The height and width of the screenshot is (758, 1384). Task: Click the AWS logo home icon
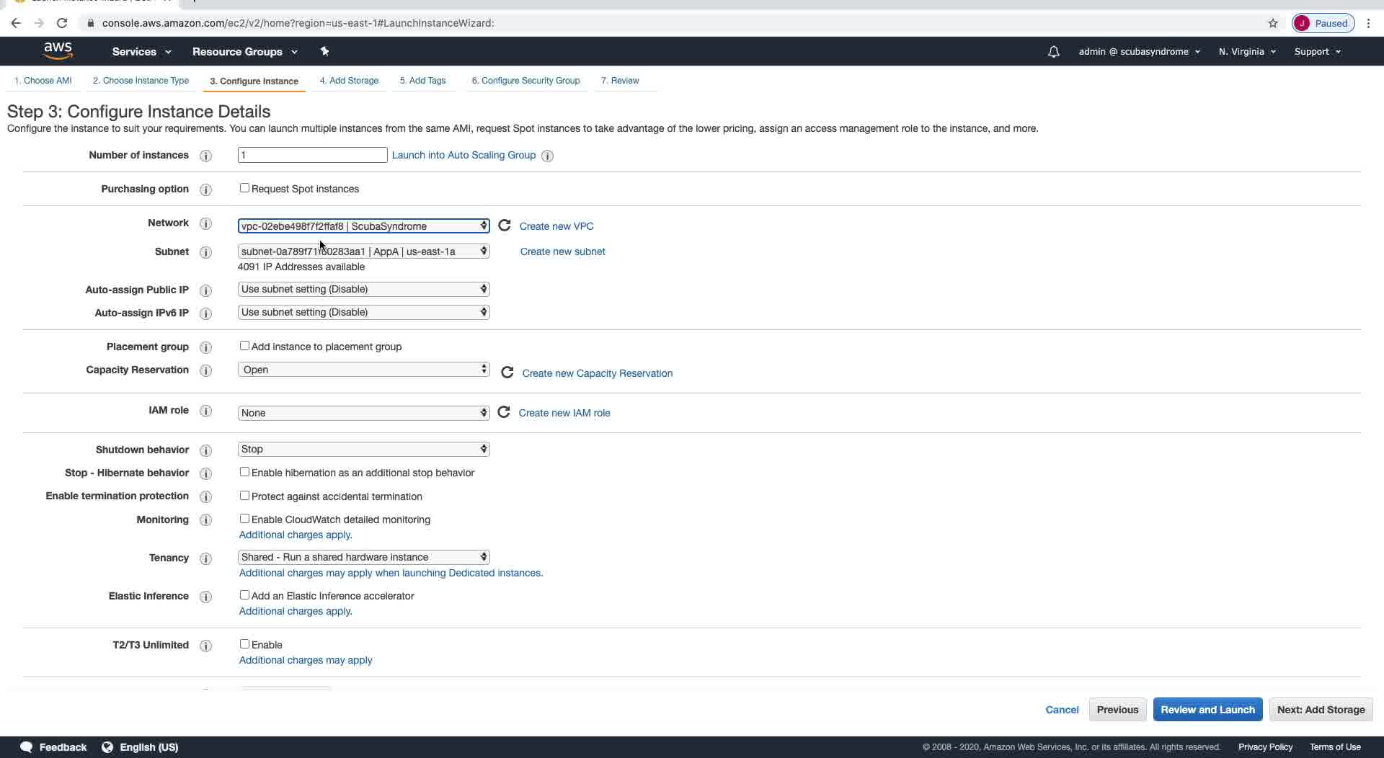point(58,50)
